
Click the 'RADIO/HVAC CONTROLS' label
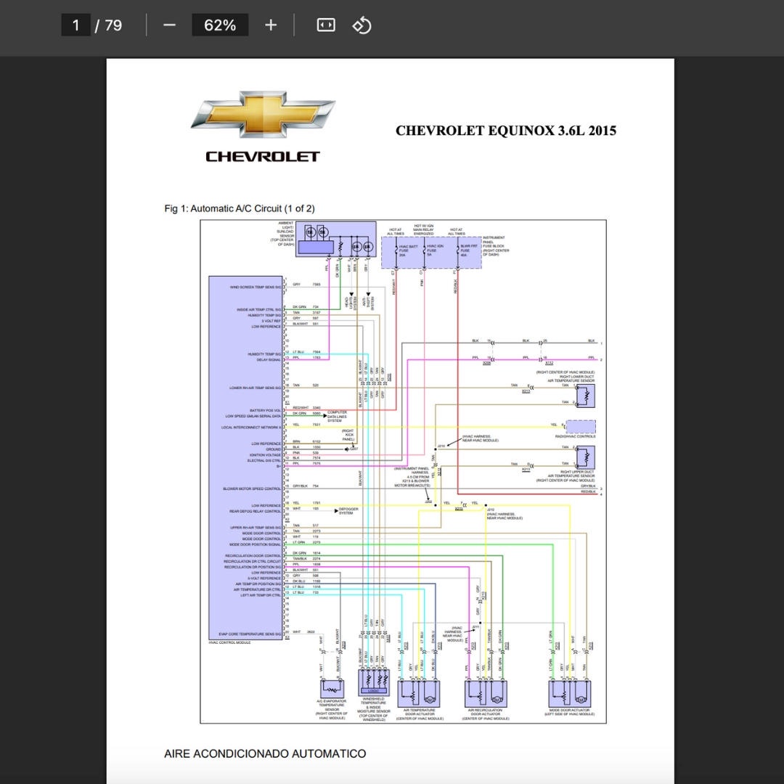click(575, 436)
